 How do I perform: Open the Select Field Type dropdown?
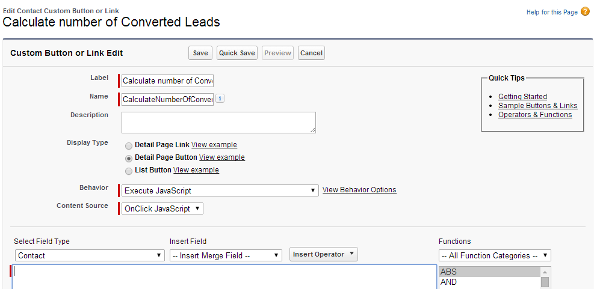[x=90, y=255]
